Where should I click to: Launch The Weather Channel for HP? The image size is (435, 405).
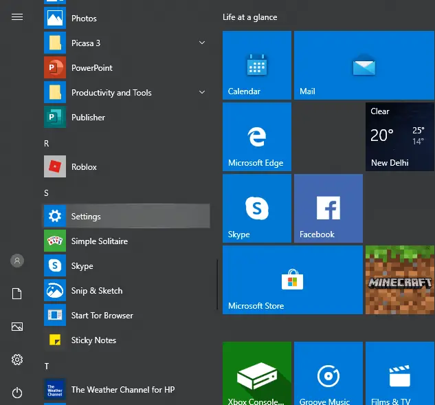click(x=126, y=389)
